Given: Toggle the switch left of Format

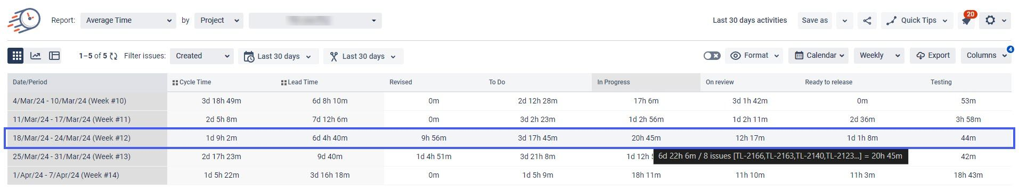Looking at the screenshot, I should 712,56.
